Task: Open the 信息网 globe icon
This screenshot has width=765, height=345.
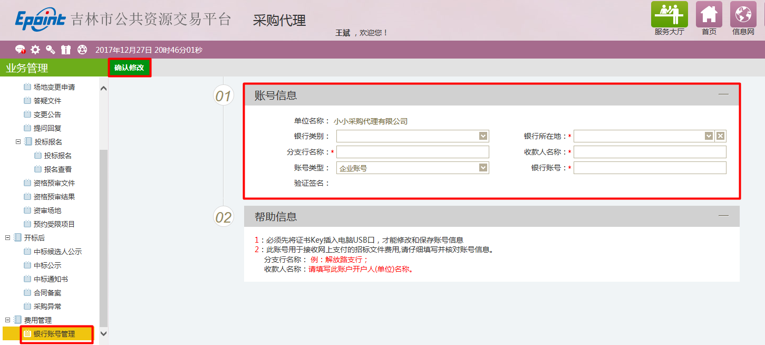Action: (743, 15)
